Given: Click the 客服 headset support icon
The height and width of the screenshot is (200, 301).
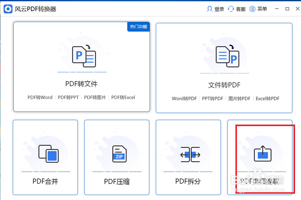Looking at the screenshot, I should pos(231,9).
